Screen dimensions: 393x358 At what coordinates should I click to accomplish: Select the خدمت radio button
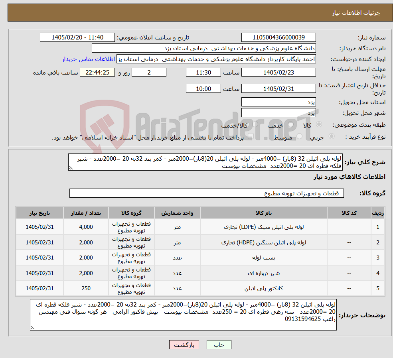pyautogui.click(x=291, y=124)
